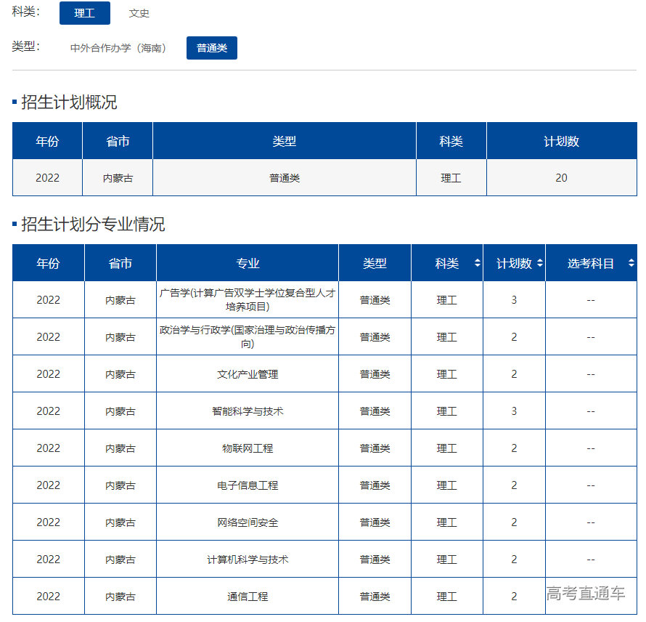
Task: Select the 普通类 type option
Action: (x=211, y=47)
